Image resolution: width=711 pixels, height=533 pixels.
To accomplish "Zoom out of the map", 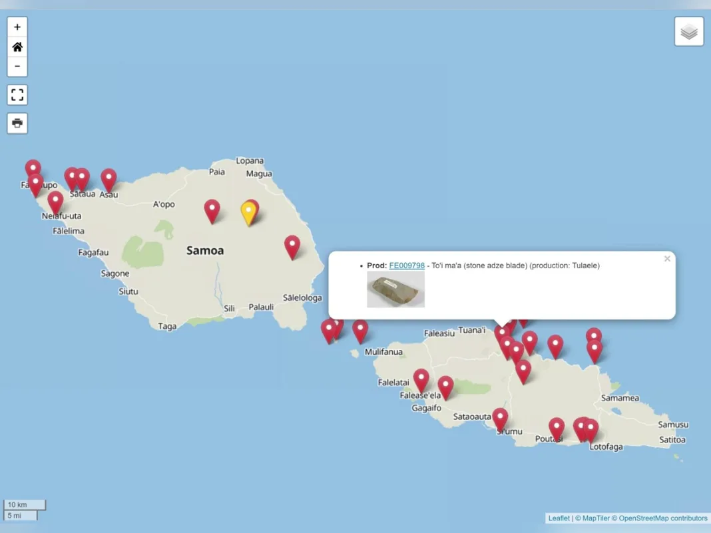I will pyautogui.click(x=17, y=66).
